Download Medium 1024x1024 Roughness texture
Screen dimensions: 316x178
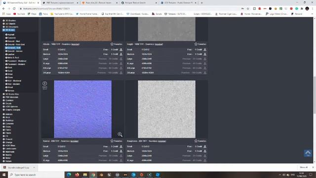click(x=205, y=151)
